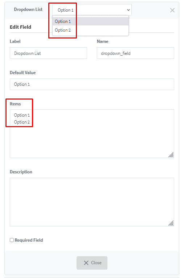Focus the Name field dropdown_field
This screenshot has width=184, height=278.
pyautogui.click(x=135, y=53)
